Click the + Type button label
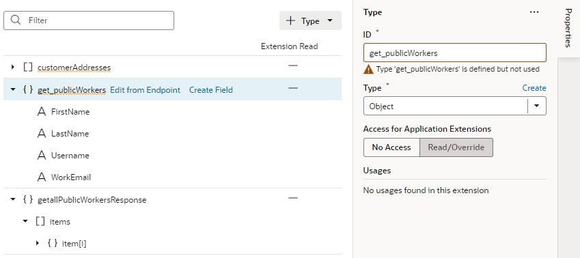 (310, 21)
